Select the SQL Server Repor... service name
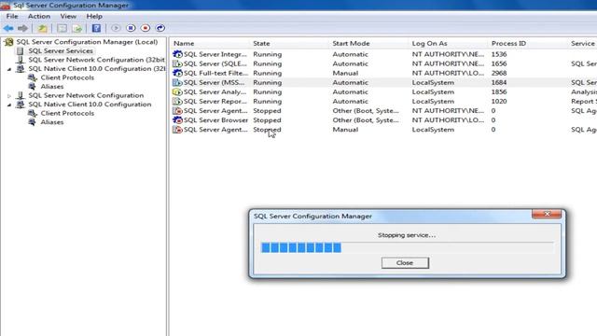Screen dimensions: 597x336 pyautogui.click(x=215, y=102)
